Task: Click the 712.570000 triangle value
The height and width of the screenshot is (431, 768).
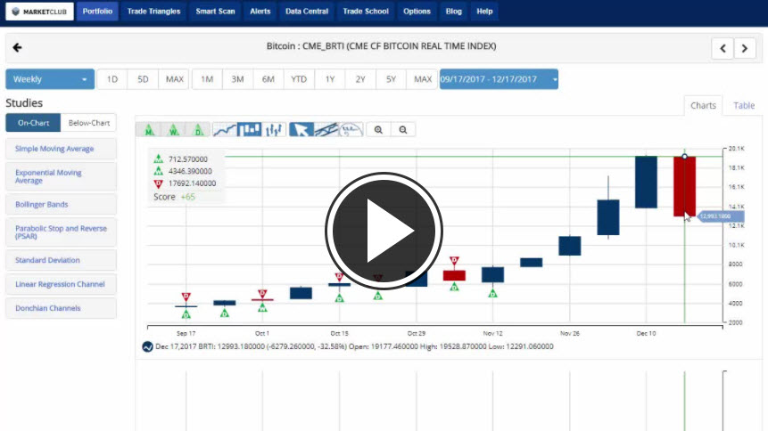Action: point(188,159)
